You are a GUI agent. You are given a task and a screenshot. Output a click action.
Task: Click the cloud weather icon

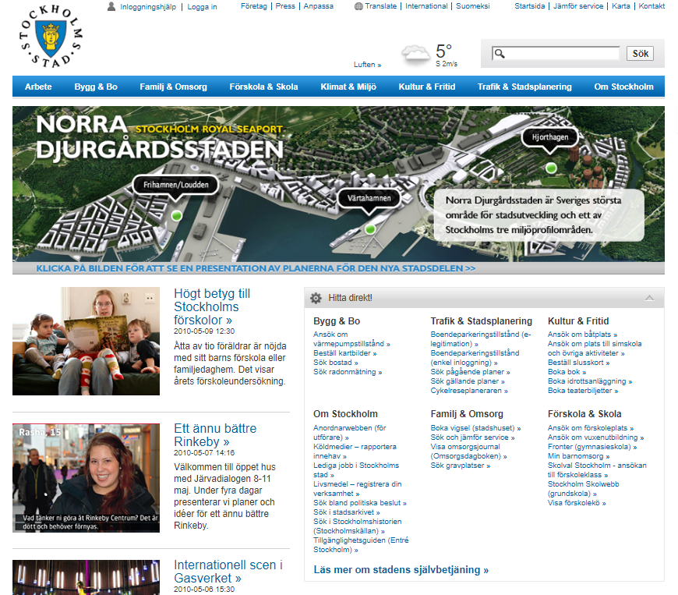point(416,55)
